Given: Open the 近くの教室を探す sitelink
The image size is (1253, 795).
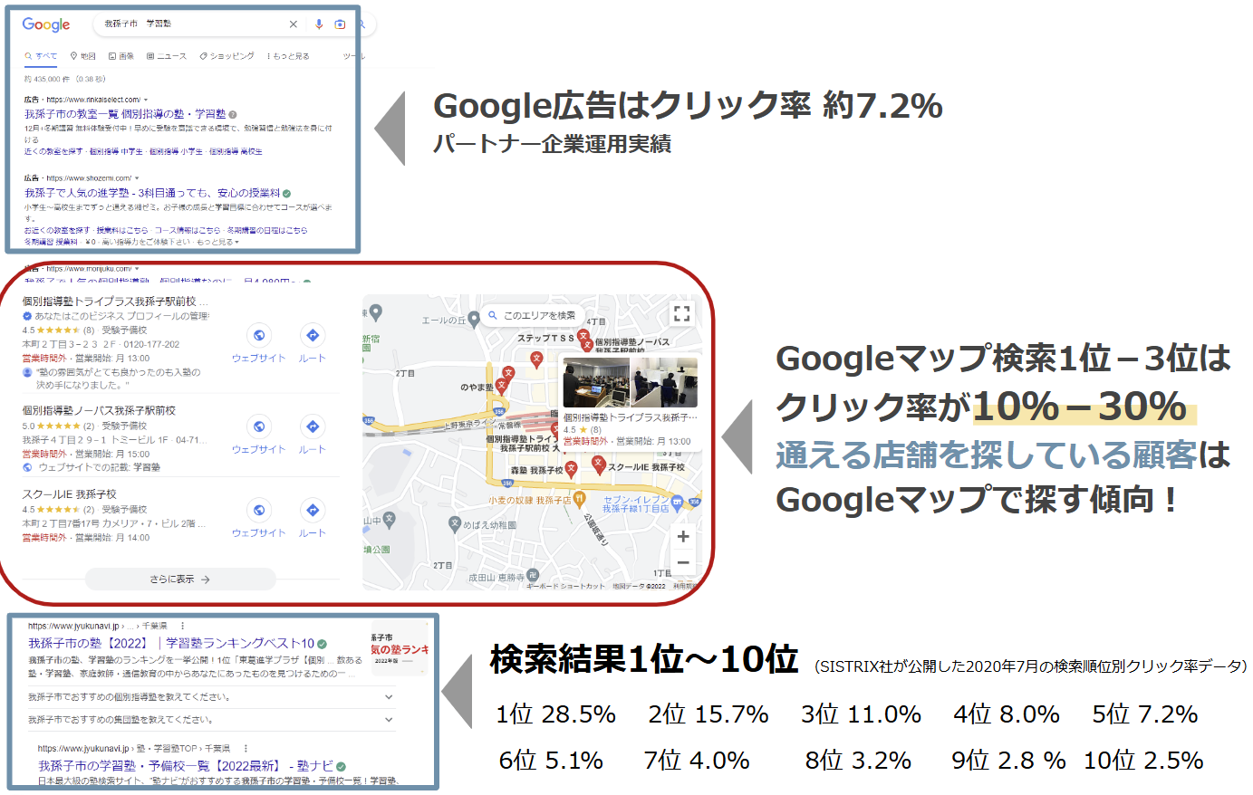Looking at the screenshot, I should (x=53, y=152).
